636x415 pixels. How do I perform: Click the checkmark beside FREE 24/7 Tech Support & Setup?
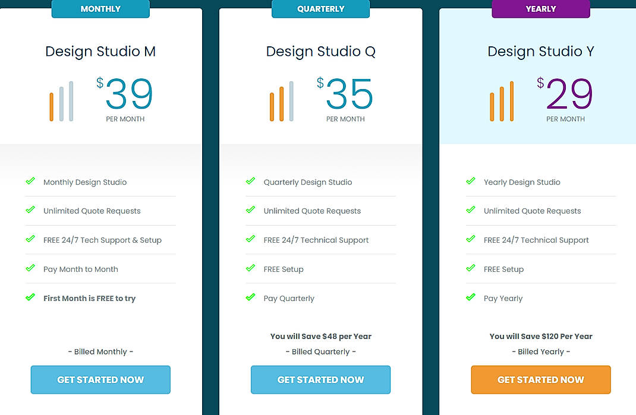coord(30,240)
